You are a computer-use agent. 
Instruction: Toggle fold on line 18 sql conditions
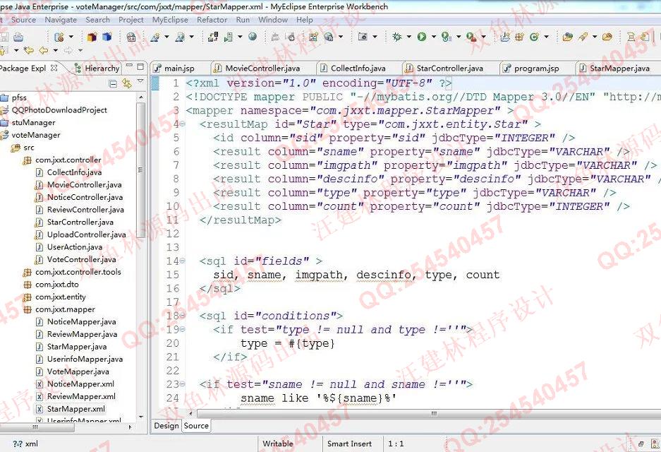183,316
